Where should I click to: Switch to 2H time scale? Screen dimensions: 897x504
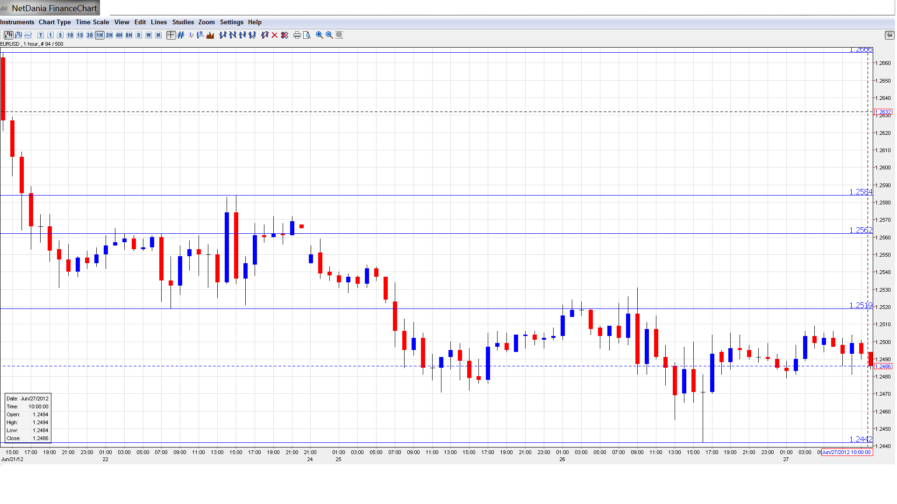(x=109, y=35)
